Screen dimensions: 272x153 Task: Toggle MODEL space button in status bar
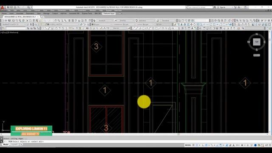188,145
